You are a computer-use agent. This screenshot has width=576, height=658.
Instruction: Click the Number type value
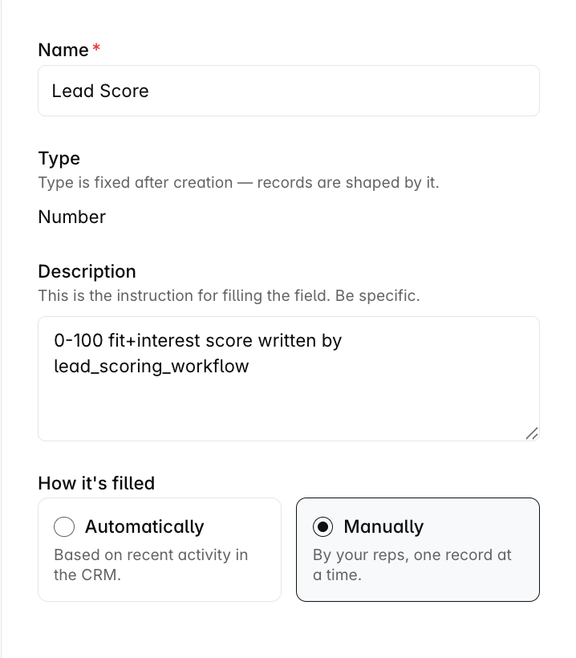pos(72,217)
